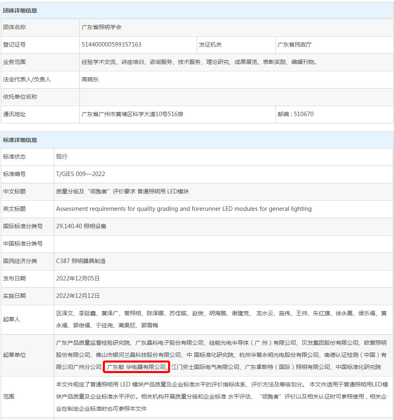The image size is (394, 420).
Task: Click the 起草人 label cell
Action: click(x=11, y=319)
